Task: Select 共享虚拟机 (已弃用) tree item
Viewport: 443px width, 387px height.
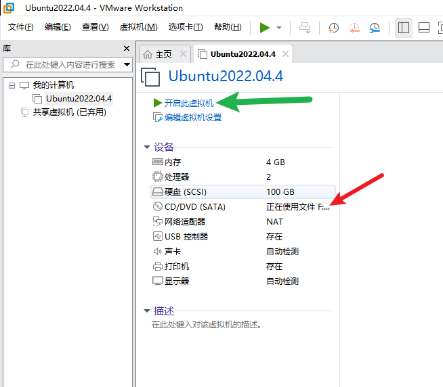Action: click(x=70, y=112)
